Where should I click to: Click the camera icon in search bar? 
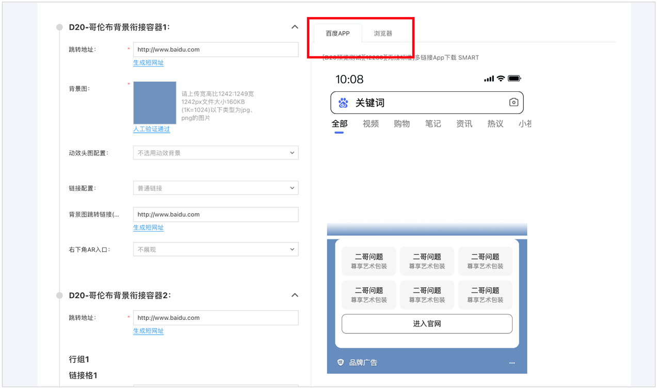513,103
